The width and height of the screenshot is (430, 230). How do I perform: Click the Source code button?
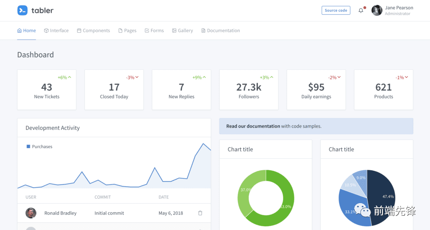[x=336, y=10]
